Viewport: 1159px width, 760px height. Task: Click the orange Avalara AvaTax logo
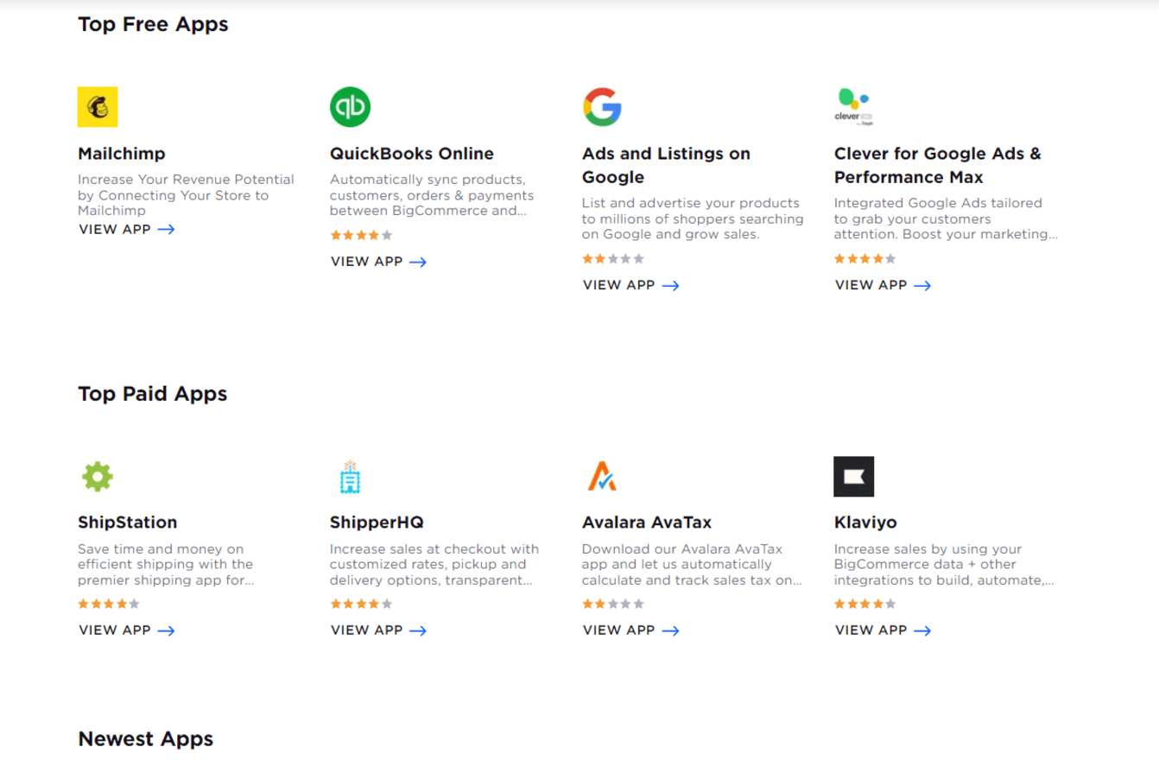[x=602, y=476]
